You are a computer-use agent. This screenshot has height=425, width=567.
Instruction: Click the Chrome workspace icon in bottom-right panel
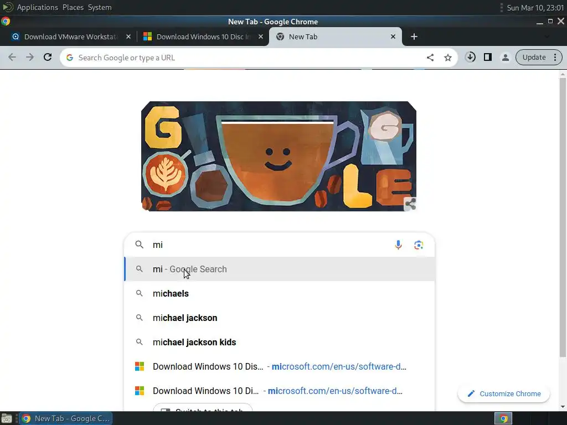coord(503,418)
